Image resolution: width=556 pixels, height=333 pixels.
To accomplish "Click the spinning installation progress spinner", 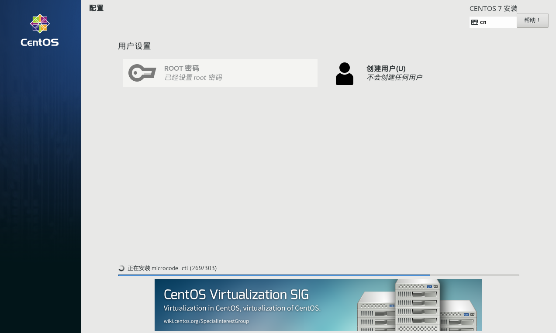I will click(121, 268).
